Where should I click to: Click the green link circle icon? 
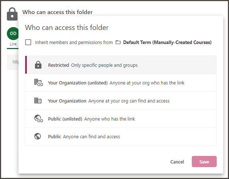coord(13,33)
